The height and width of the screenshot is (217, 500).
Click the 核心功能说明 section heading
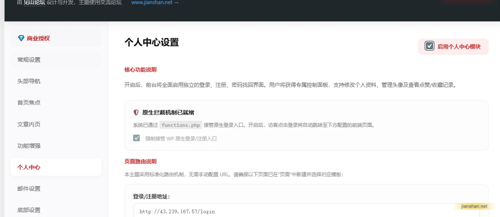(x=141, y=70)
